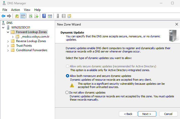Select the Trust Points folder
The width and height of the screenshot is (180, 119).
[x=24, y=46]
